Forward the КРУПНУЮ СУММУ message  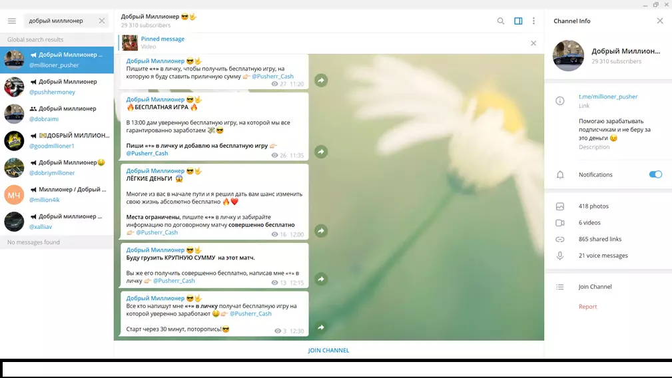click(x=321, y=279)
